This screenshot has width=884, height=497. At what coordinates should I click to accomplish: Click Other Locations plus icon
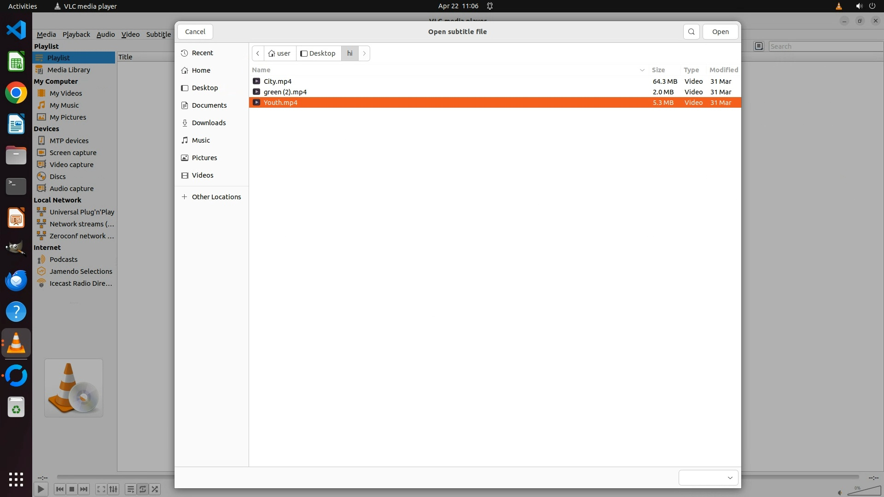pyautogui.click(x=185, y=197)
